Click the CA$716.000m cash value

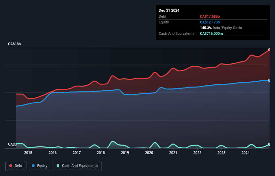coord(211,33)
